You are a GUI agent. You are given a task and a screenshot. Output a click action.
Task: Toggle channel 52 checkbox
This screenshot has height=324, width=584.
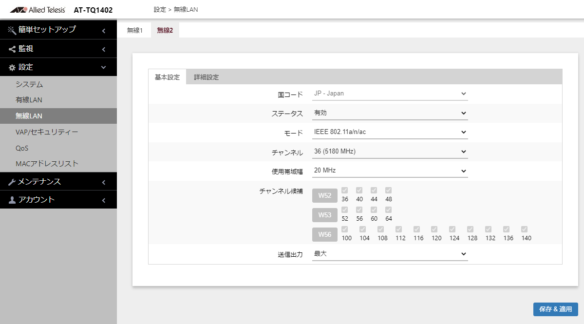344,210
